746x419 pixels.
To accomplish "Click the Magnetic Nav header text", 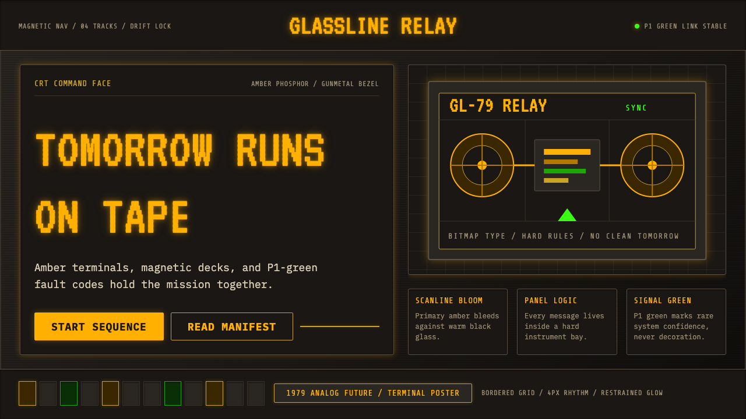I will [95, 26].
